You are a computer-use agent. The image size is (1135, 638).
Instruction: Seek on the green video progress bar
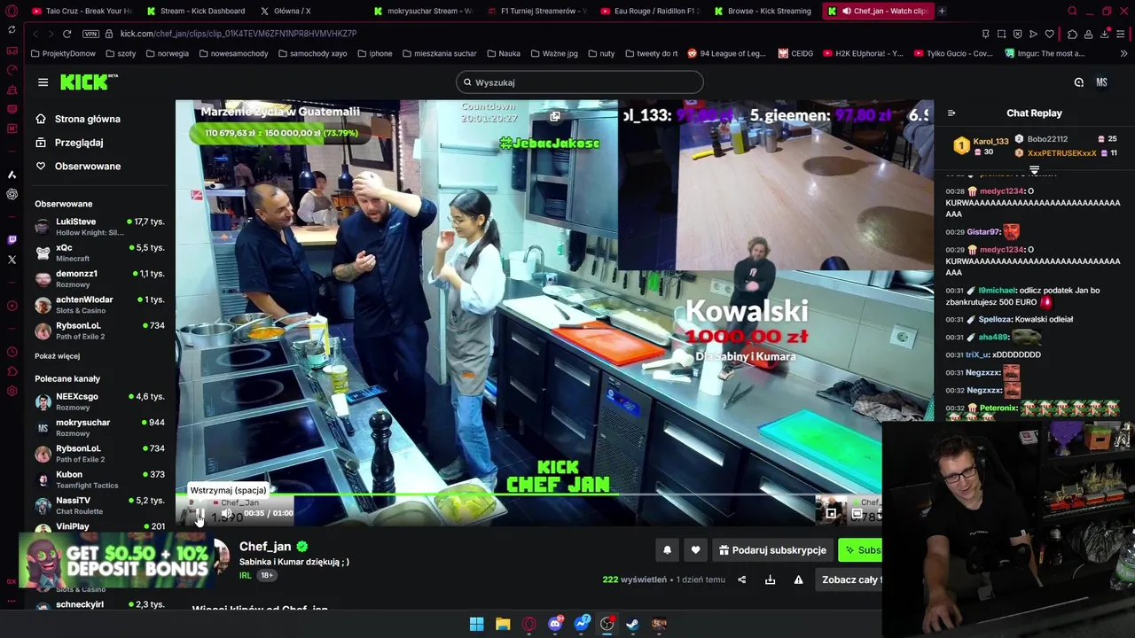click(528, 494)
